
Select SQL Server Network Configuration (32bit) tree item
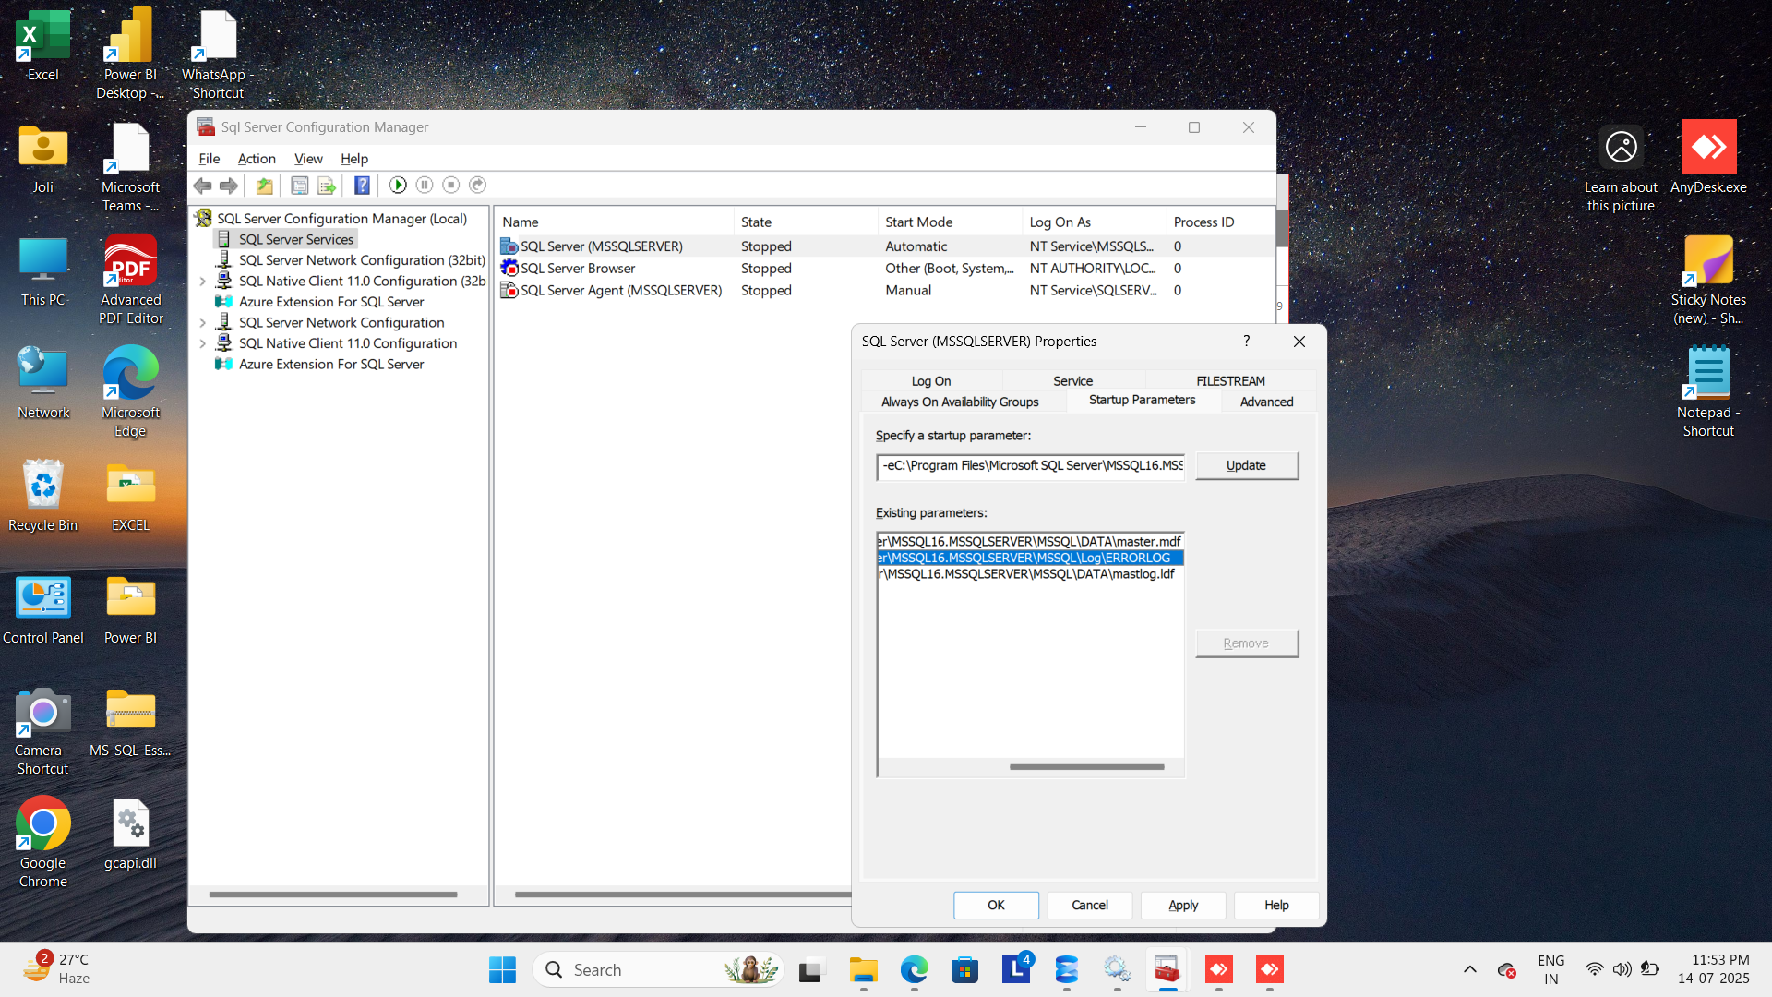(361, 260)
